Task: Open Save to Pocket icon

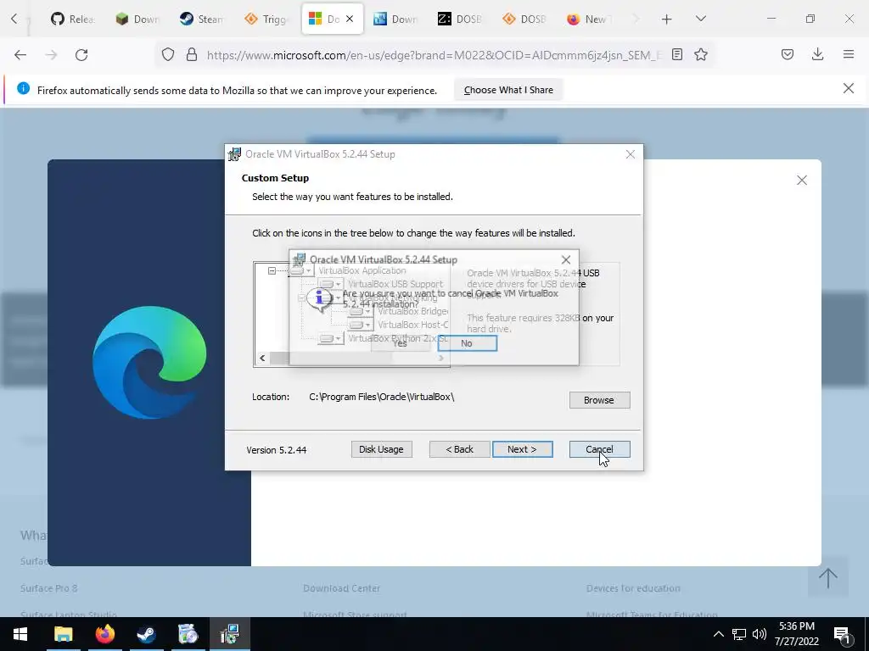Action: (x=788, y=54)
